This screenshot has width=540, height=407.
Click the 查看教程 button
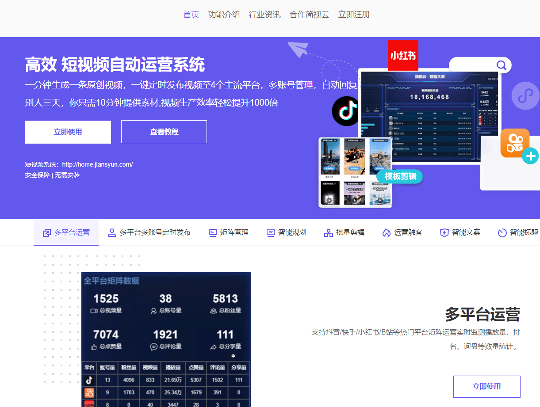click(x=164, y=132)
